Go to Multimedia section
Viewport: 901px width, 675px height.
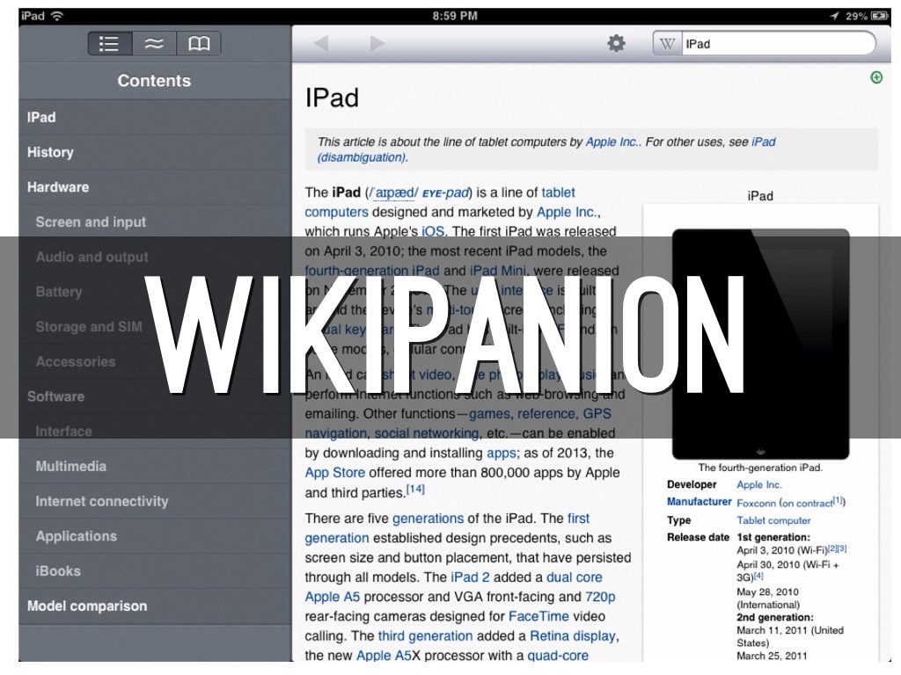71,466
